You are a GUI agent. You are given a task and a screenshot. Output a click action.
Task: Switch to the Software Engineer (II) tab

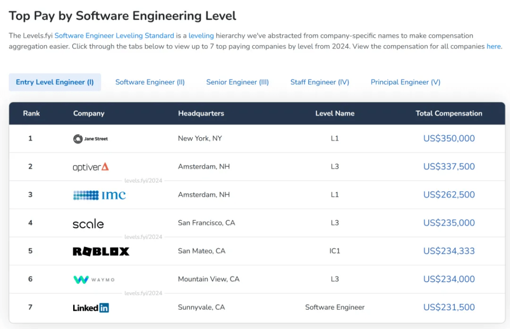click(x=150, y=82)
